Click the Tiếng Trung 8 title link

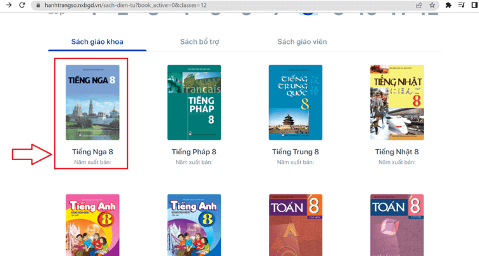coord(295,152)
